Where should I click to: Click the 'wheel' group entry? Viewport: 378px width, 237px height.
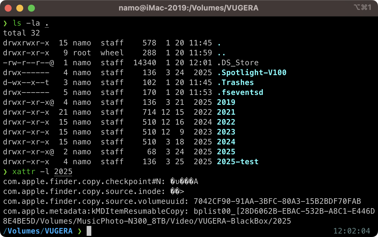[112, 53]
